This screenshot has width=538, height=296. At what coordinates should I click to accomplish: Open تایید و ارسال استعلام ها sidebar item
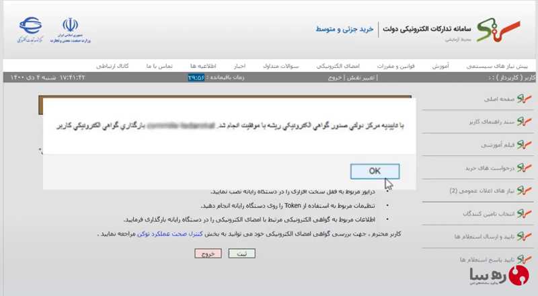[484, 237]
